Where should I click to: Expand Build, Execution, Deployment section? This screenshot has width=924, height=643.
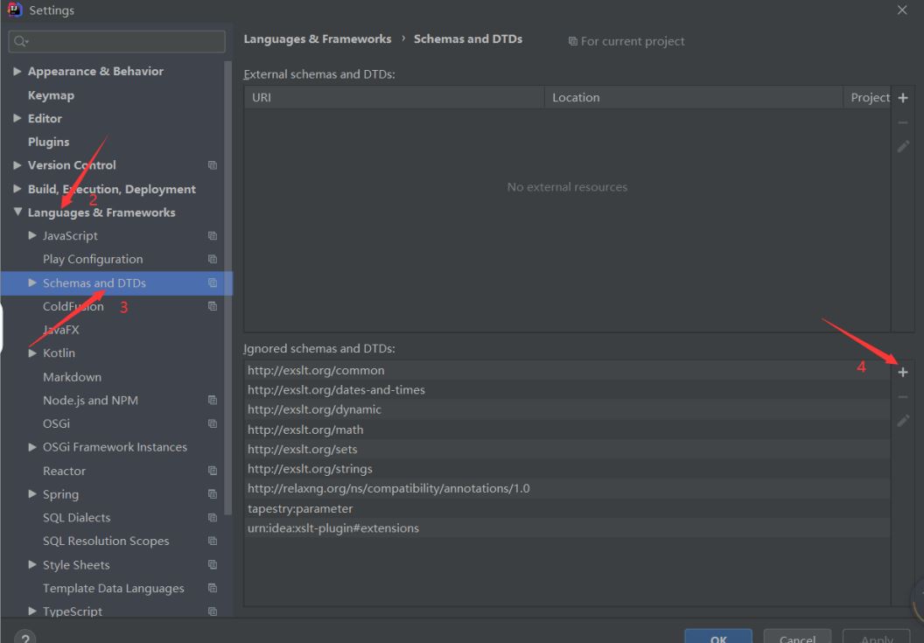click(17, 189)
